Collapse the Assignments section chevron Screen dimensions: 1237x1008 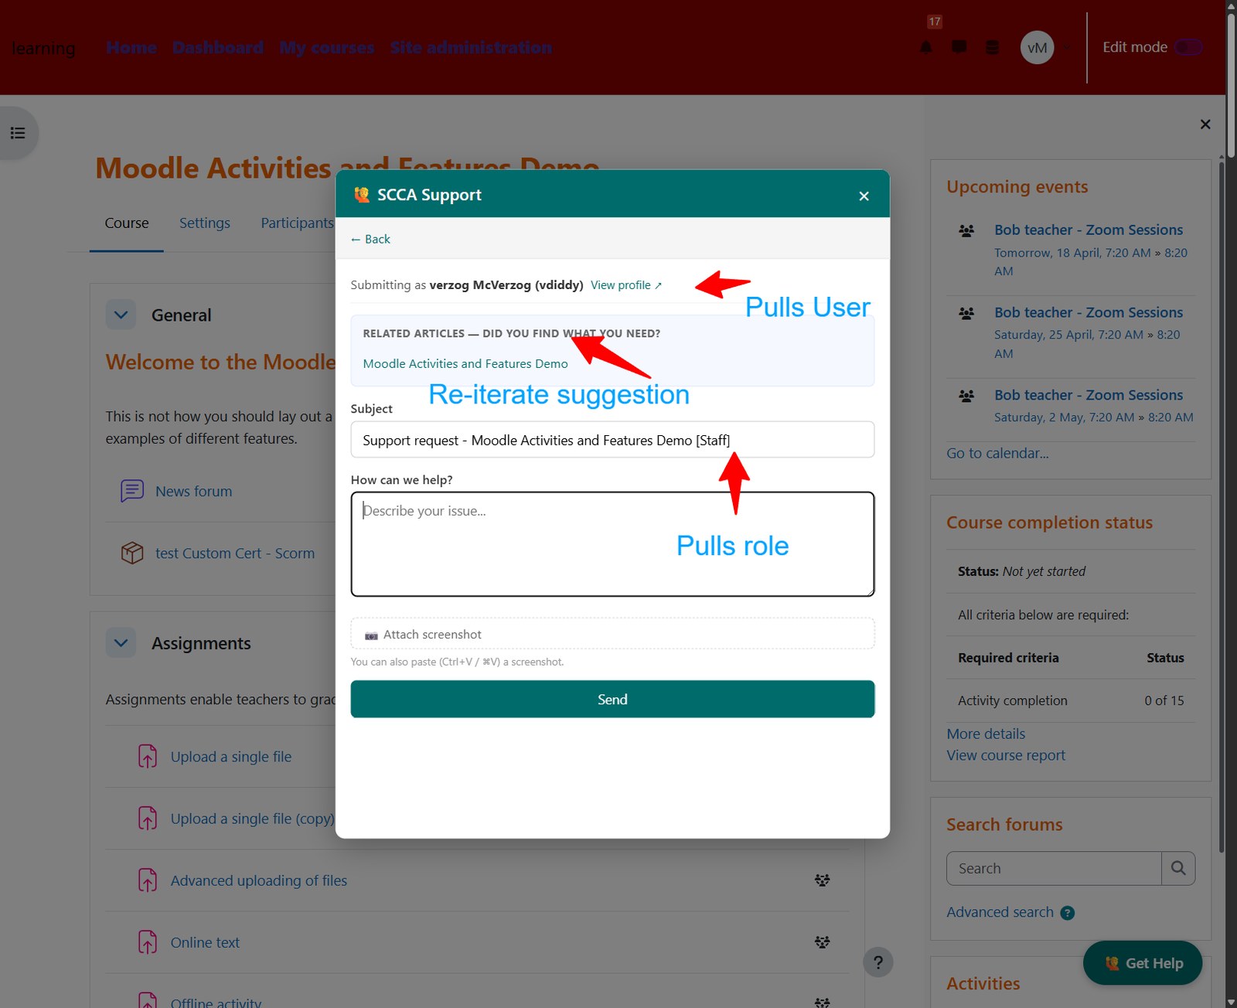pos(121,642)
